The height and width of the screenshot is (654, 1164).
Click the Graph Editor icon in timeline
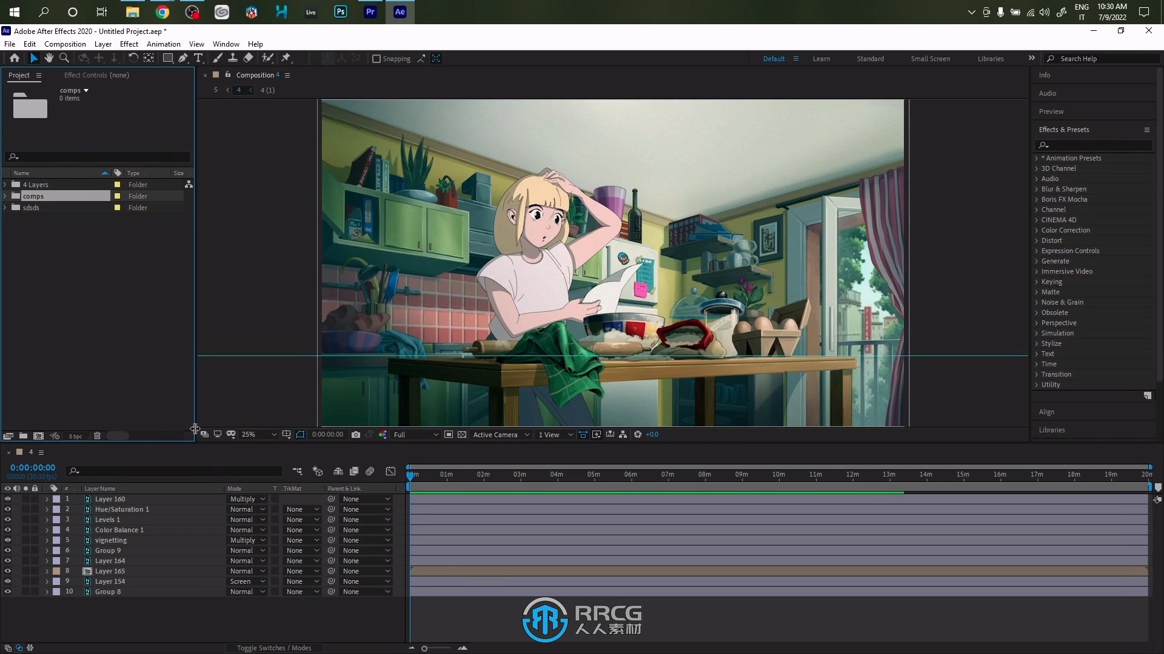pyautogui.click(x=390, y=471)
